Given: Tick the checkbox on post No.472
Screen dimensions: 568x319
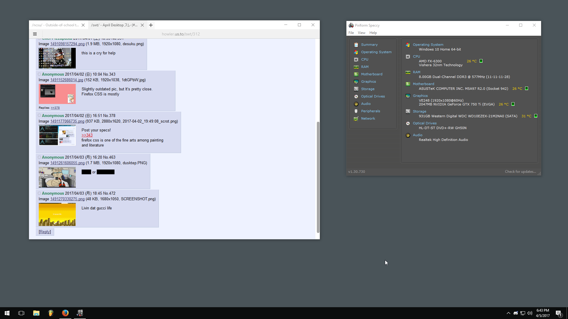Looking at the screenshot, I should coord(39,193).
